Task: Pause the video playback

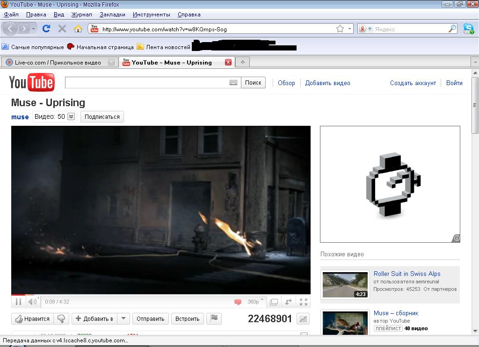Action: pyautogui.click(x=19, y=302)
